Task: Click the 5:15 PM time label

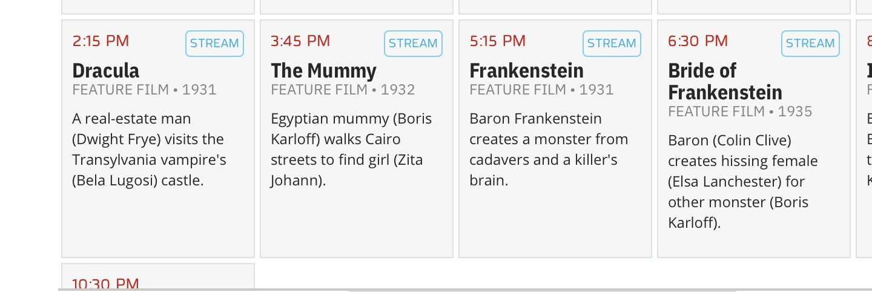Action: click(498, 41)
